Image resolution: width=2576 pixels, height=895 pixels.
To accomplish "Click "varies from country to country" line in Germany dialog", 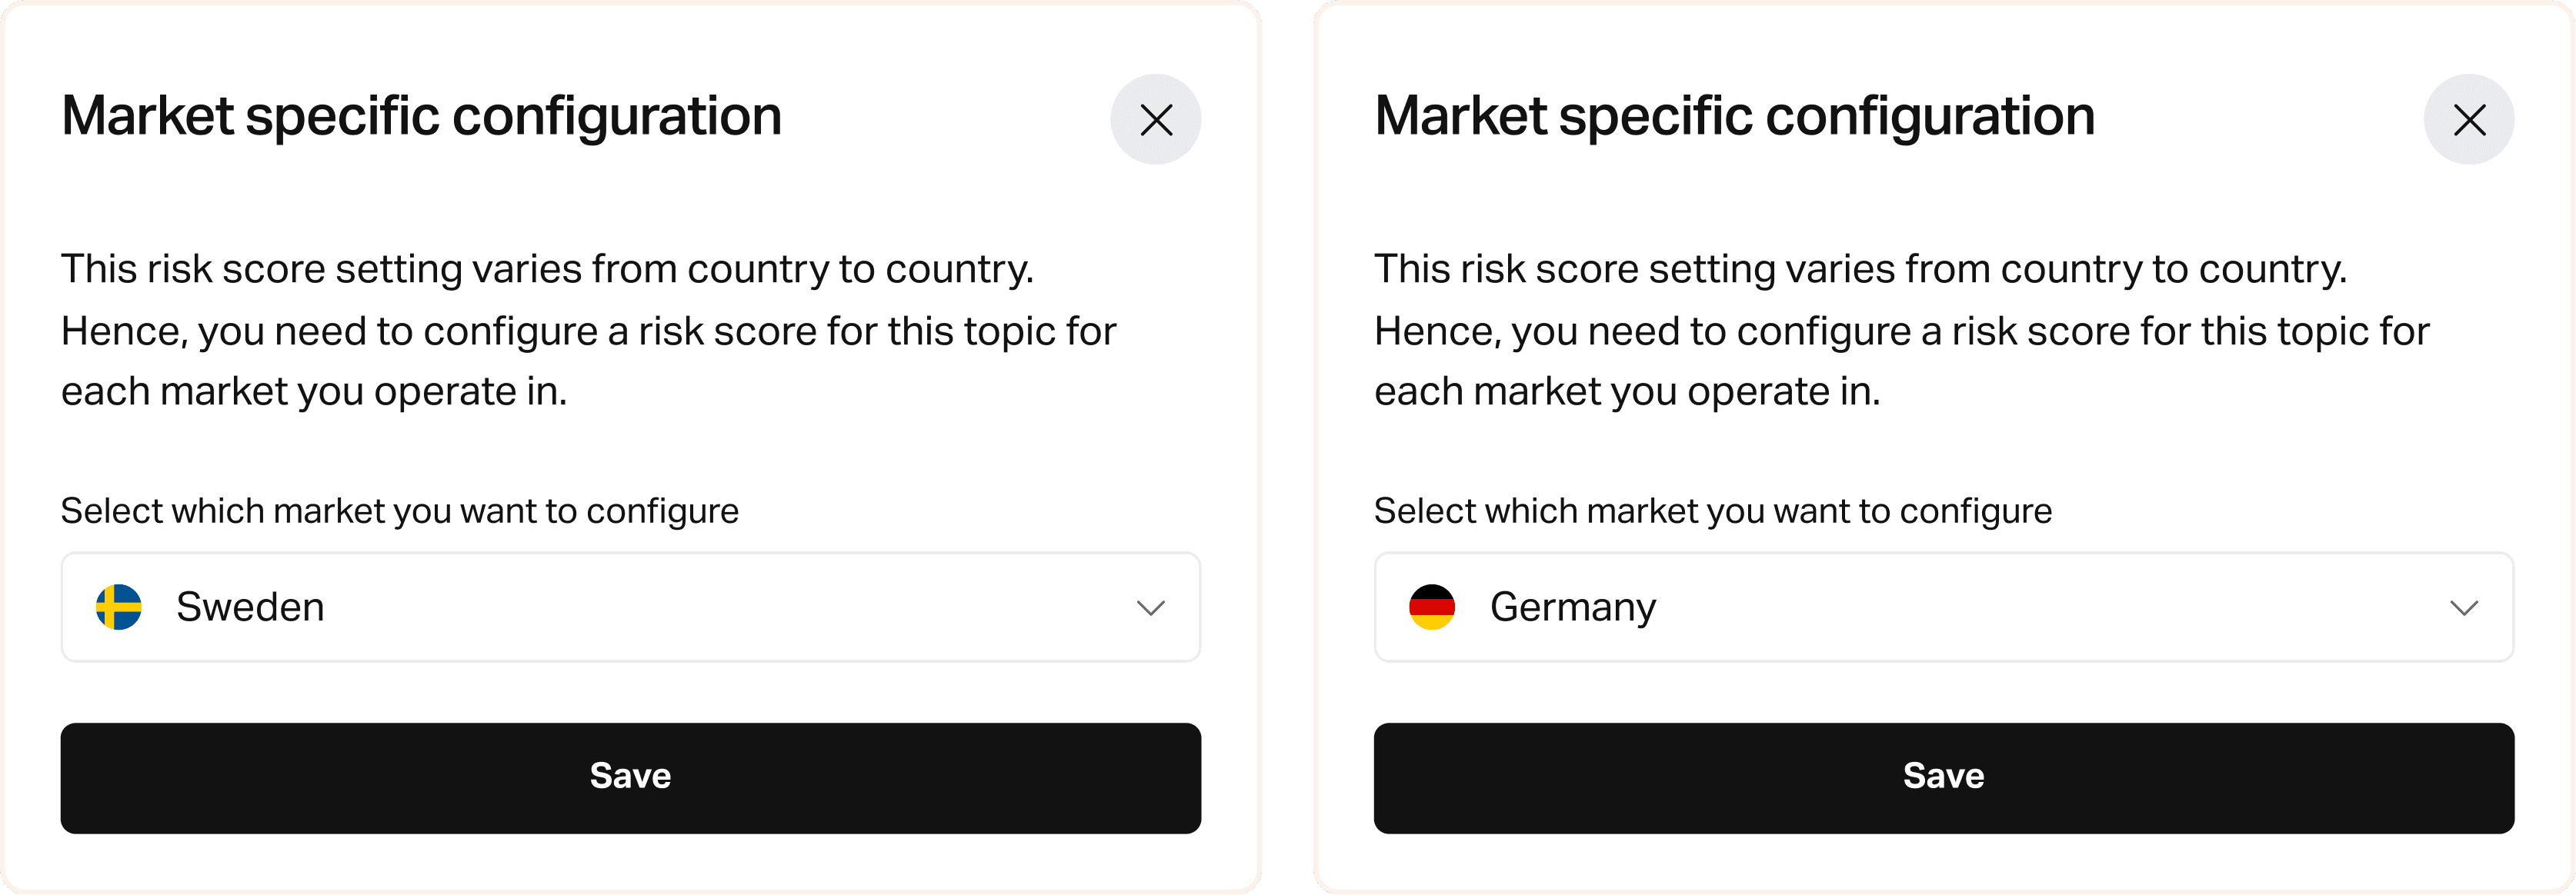I will click(1861, 270).
